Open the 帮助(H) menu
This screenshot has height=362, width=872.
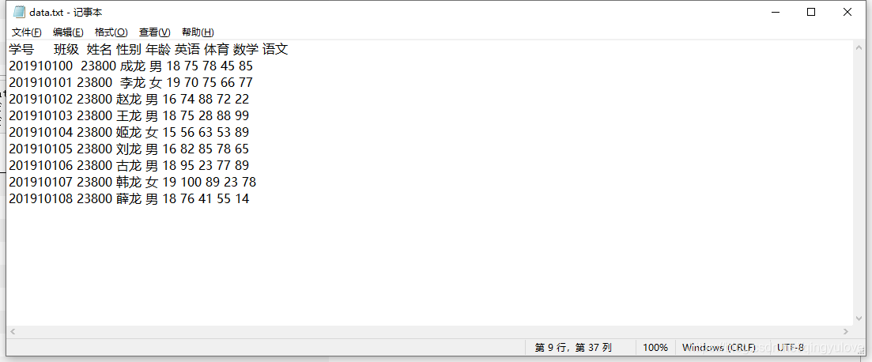pos(198,32)
